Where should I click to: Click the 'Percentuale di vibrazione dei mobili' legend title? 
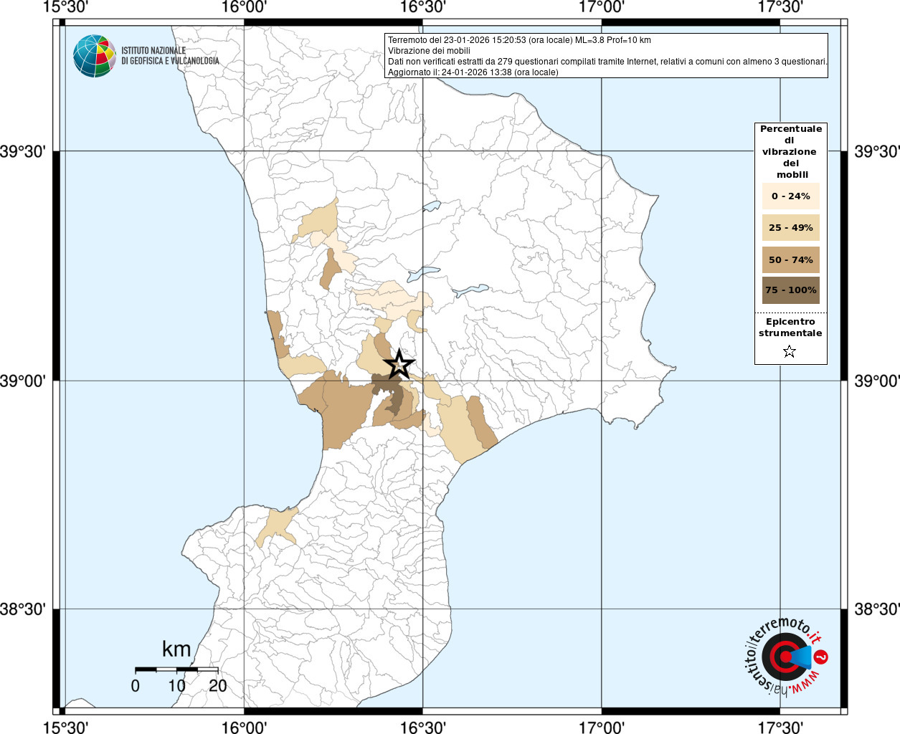click(790, 152)
